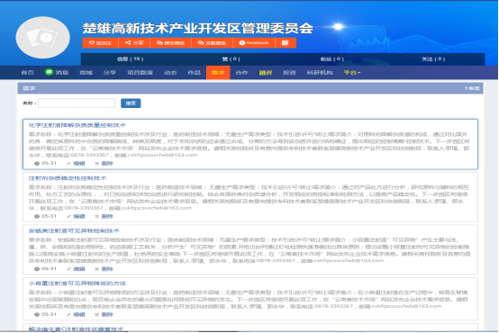Open the 信息 (19) stat

click(x=130, y=58)
